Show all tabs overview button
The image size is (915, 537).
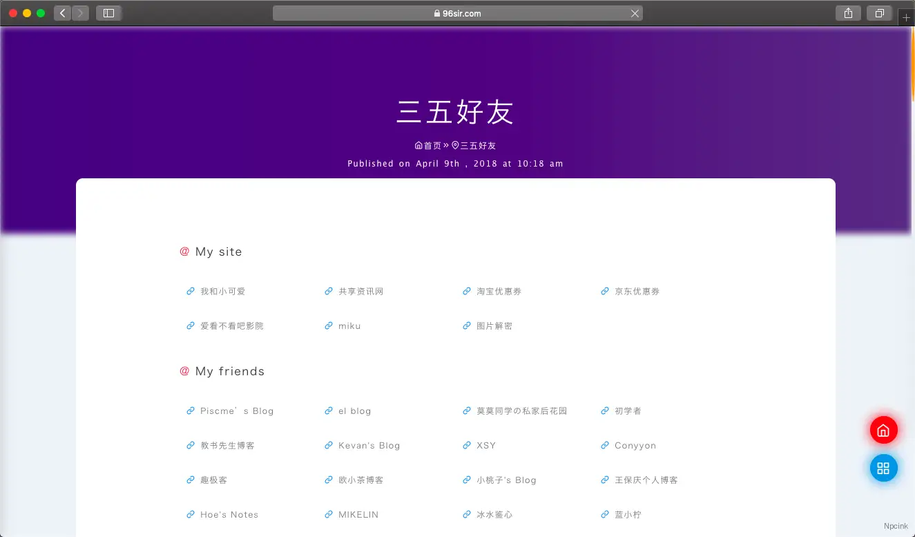pyautogui.click(x=880, y=13)
